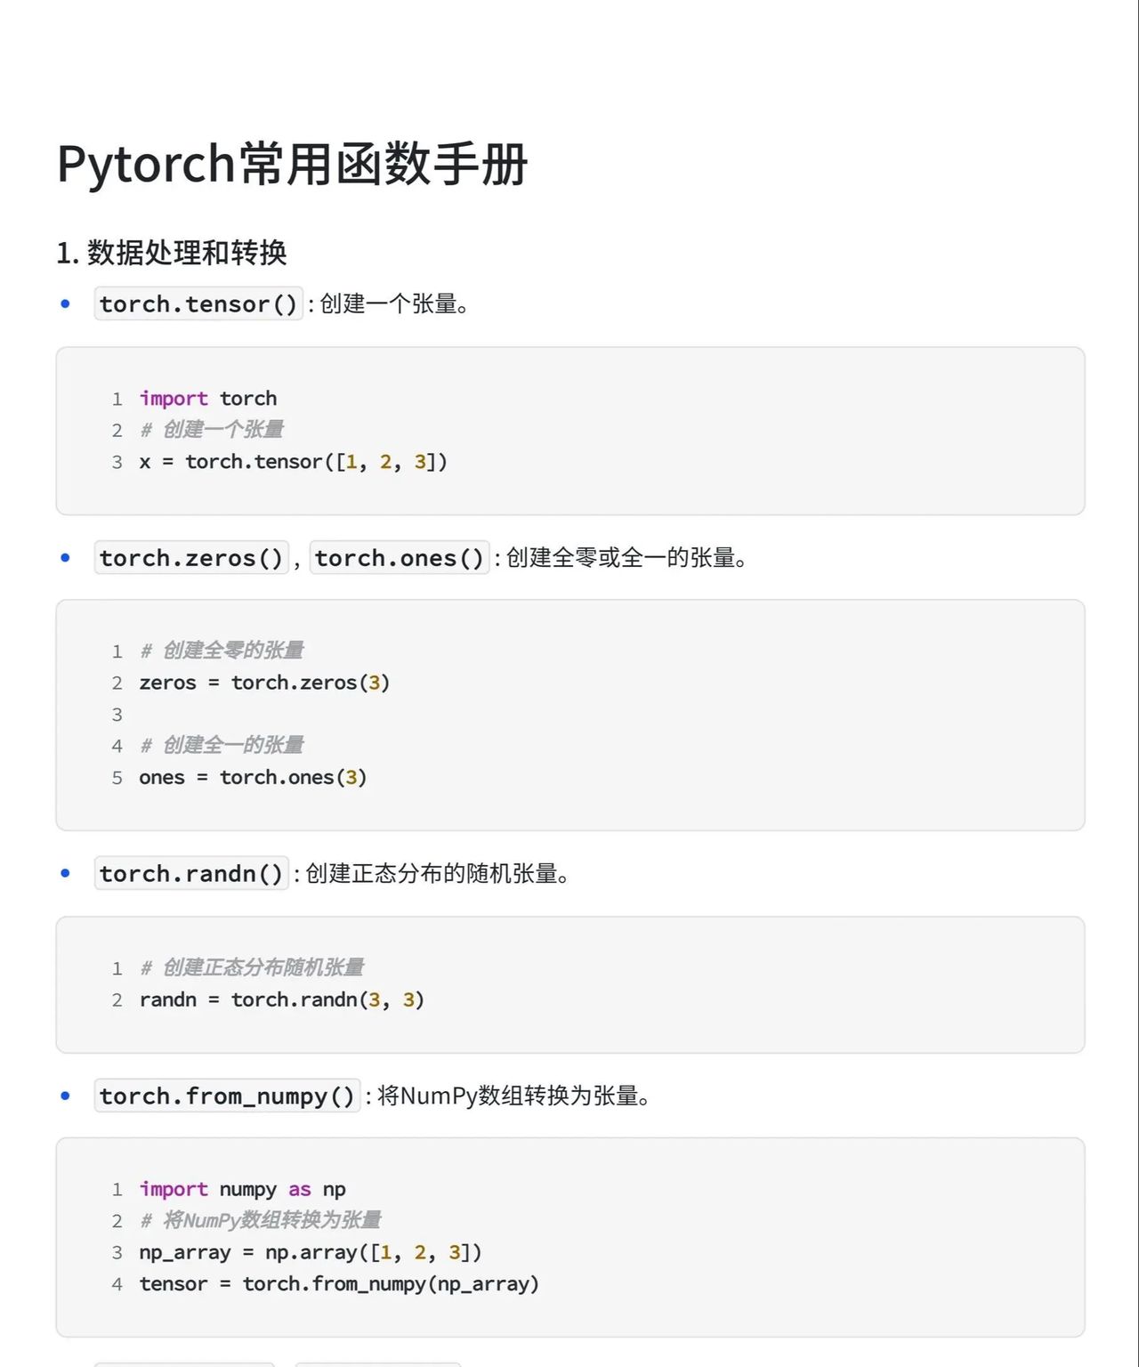Click the code comment "# 创建正态分布随机张量"

point(253,967)
